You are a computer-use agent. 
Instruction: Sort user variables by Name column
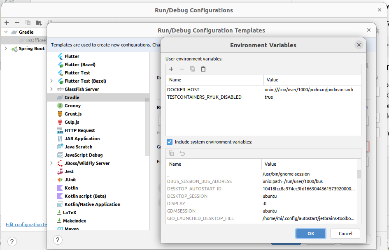point(214,80)
